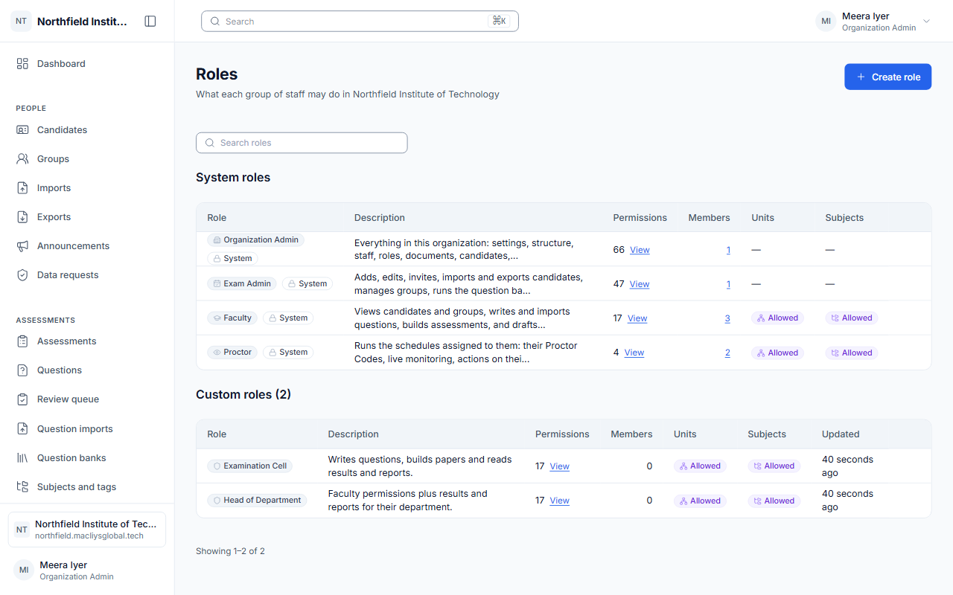View permissions of Faculty role
Image resolution: width=953 pixels, height=595 pixels.
coord(637,318)
